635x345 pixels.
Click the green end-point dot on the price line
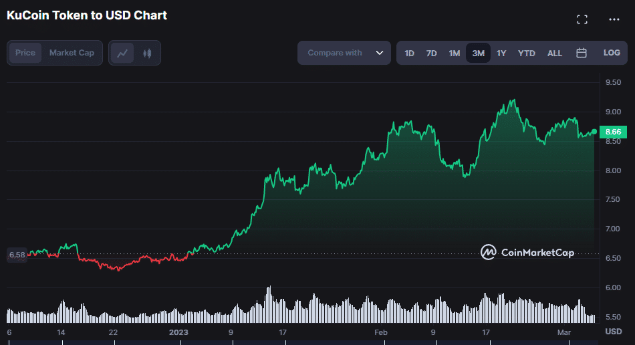click(594, 132)
